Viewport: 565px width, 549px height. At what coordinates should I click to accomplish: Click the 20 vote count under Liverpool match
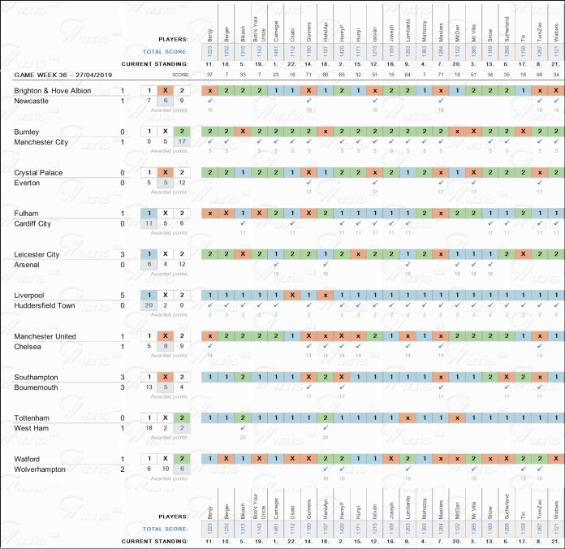point(148,305)
